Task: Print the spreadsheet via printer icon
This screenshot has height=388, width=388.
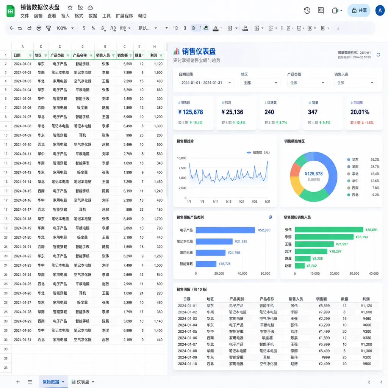Action: (x=39, y=28)
